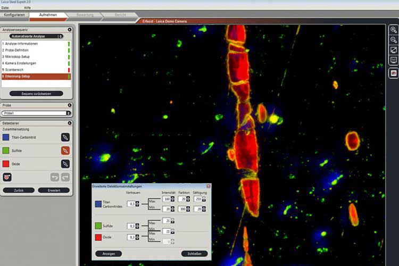Viewport: 399px width, 266px height.
Task: Click the Schließen button in the dialog
Action: coord(194,253)
